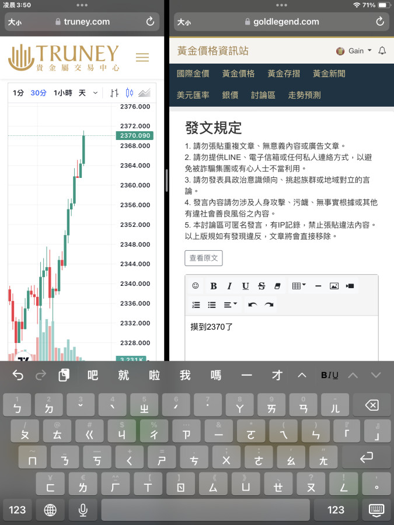Toggle underline formatting in editor
The width and height of the screenshot is (394, 525).
click(246, 286)
